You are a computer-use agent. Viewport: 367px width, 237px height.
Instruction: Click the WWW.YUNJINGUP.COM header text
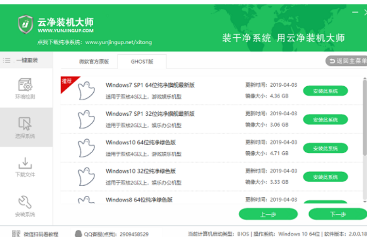click(66, 31)
